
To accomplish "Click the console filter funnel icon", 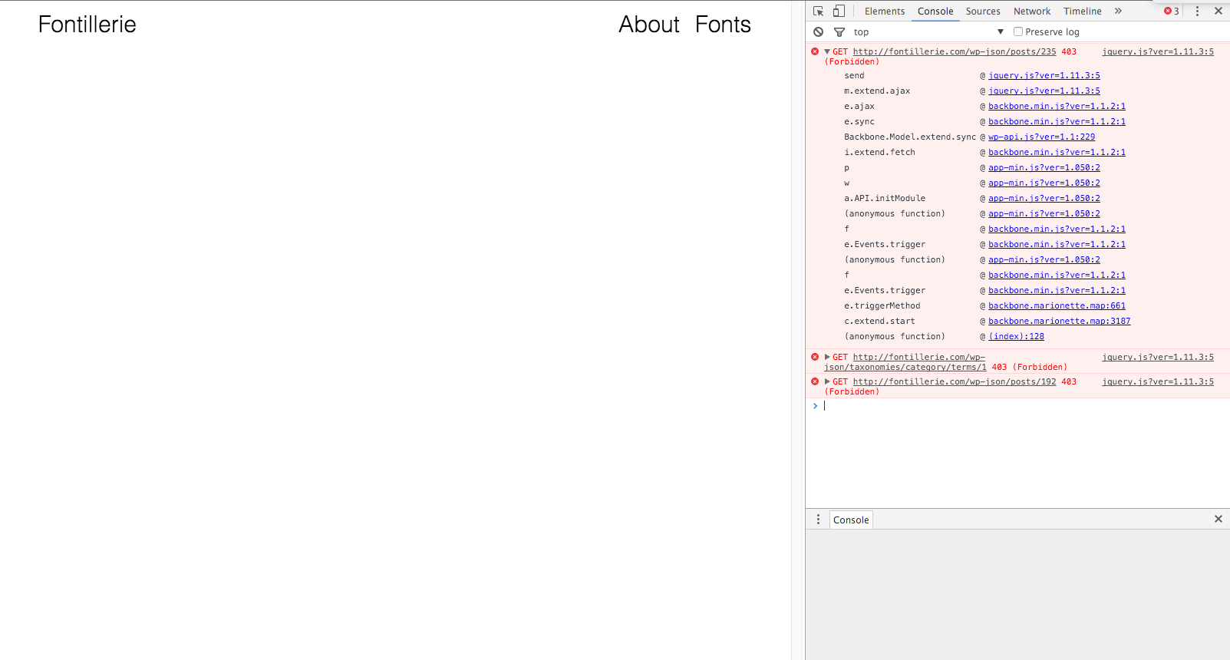I will (x=839, y=31).
